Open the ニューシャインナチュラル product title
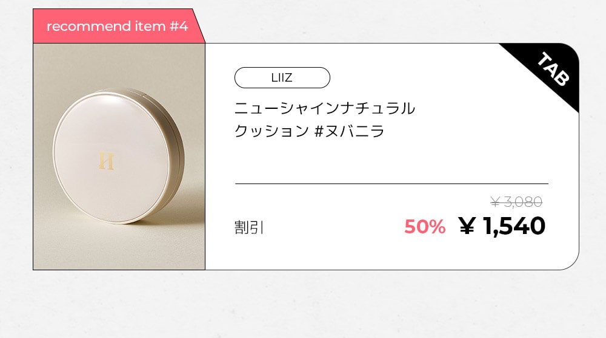 324,109
